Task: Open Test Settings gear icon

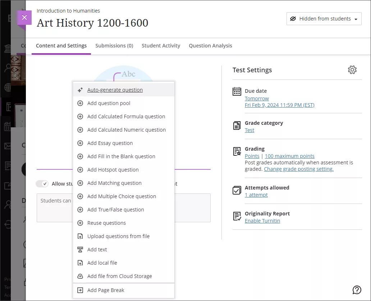Action: 352,70
